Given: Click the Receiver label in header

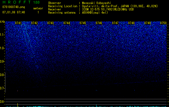Looking at the screenshot, I should click(x=55, y=9).
